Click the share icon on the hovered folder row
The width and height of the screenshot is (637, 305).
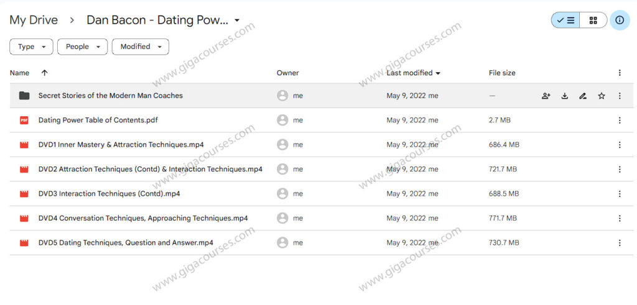click(x=546, y=96)
